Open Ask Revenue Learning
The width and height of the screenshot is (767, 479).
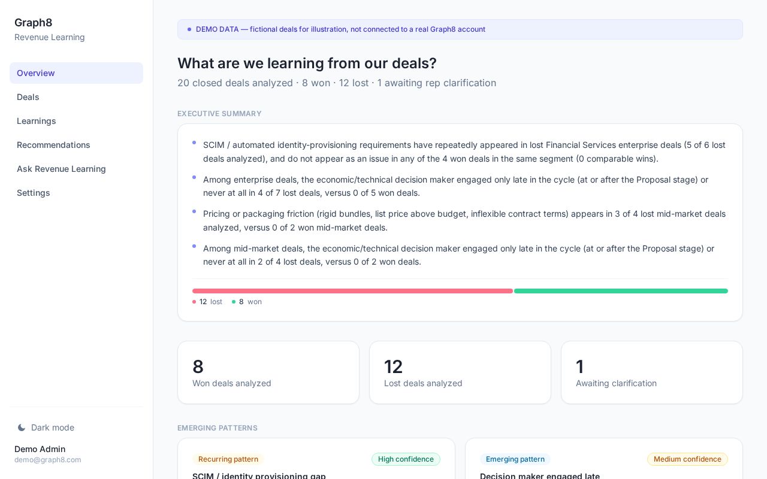pyautogui.click(x=76, y=169)
